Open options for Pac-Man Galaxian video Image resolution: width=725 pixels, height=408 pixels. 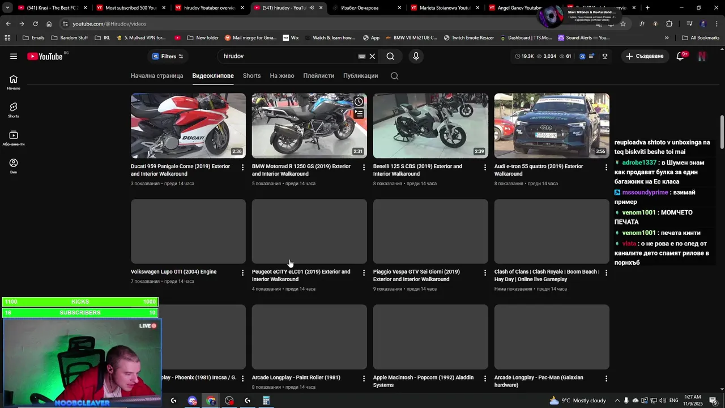pyautogui.click(x=606, y=378)
